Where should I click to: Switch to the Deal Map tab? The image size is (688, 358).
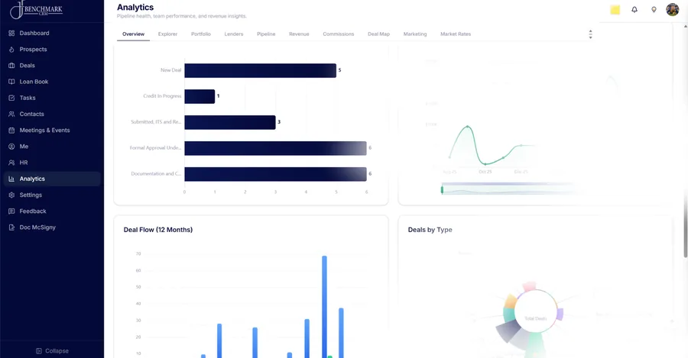[x=378, y=34]
